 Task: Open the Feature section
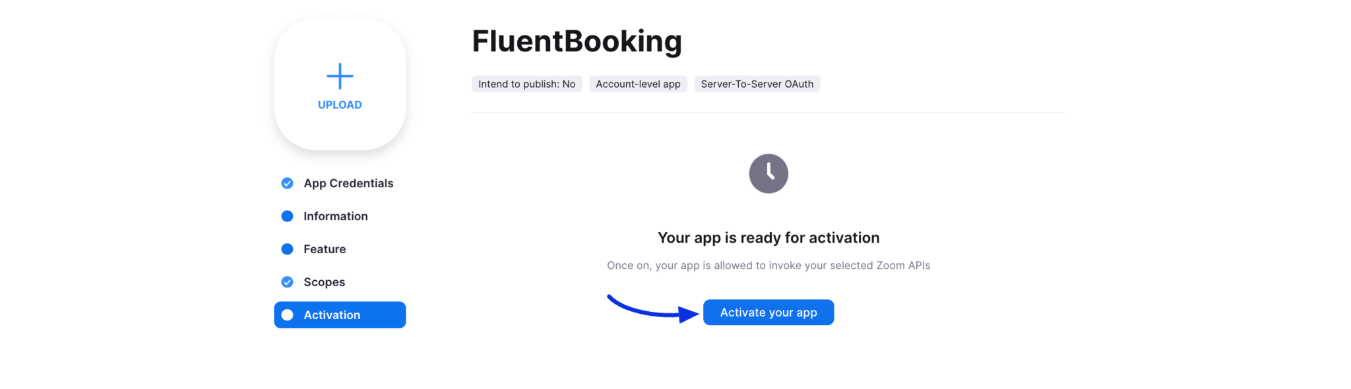(x=324, y=249)
